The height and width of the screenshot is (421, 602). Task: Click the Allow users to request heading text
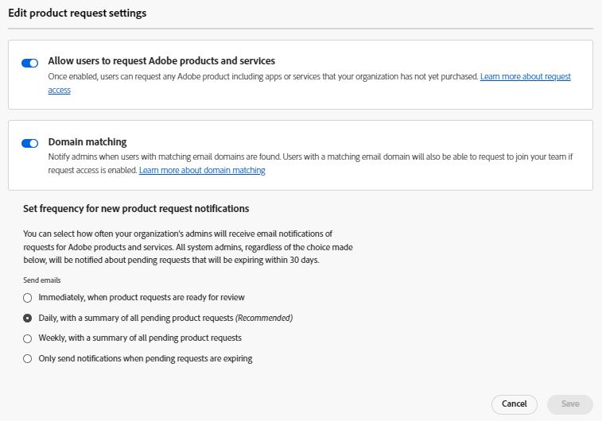[161, 60]
